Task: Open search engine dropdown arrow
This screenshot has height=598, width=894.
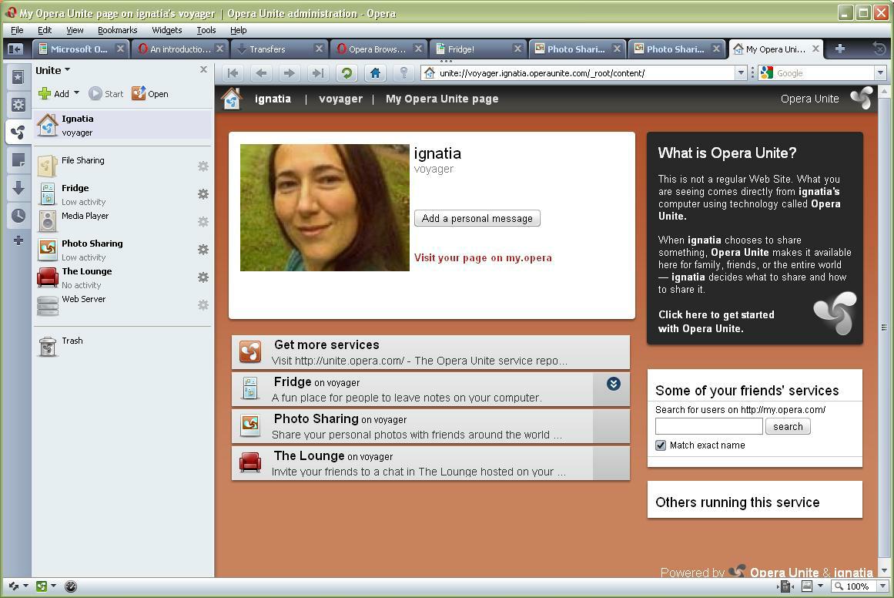Action: point(881,73)
